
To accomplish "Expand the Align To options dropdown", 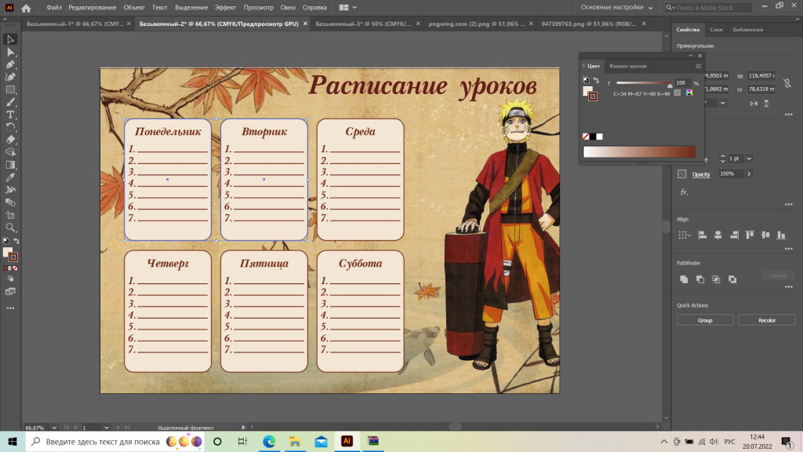I will point(684,235).
